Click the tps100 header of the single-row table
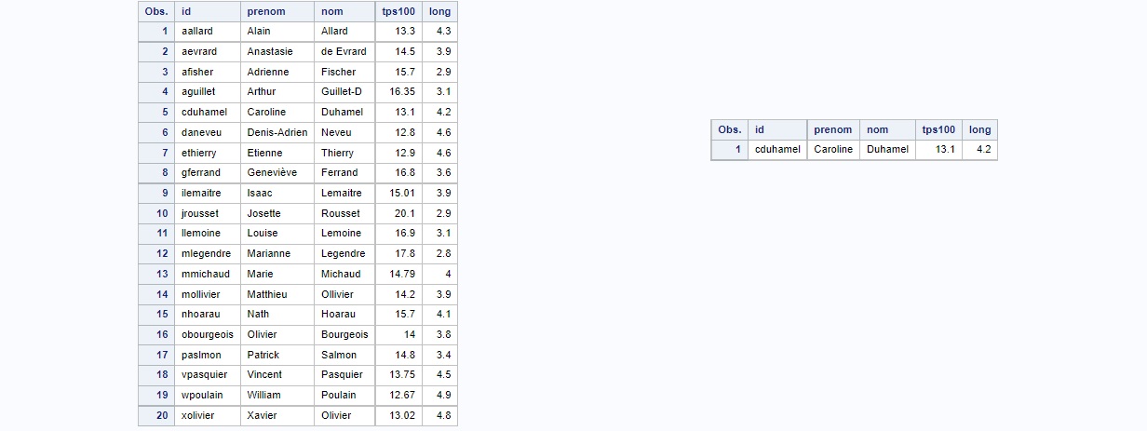The image size is (1147, 431). [x=938, y=130]
